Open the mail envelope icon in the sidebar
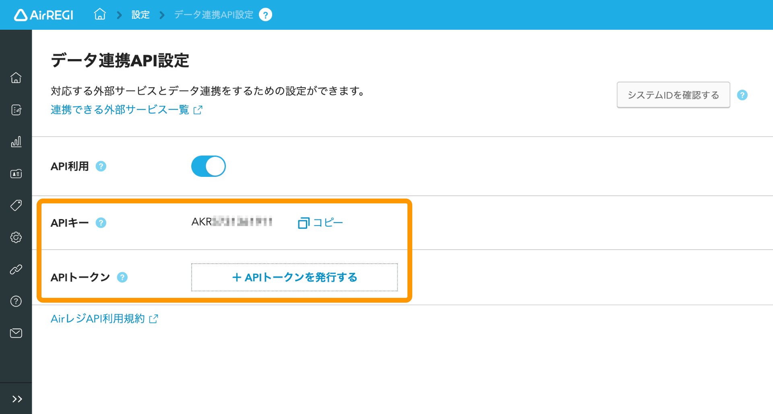The width and height of the screenshot is (773, 414). (x=16, y=333)
